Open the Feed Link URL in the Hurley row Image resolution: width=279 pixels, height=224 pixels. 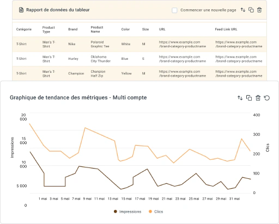pyautogui.click(x=239, y=59)
